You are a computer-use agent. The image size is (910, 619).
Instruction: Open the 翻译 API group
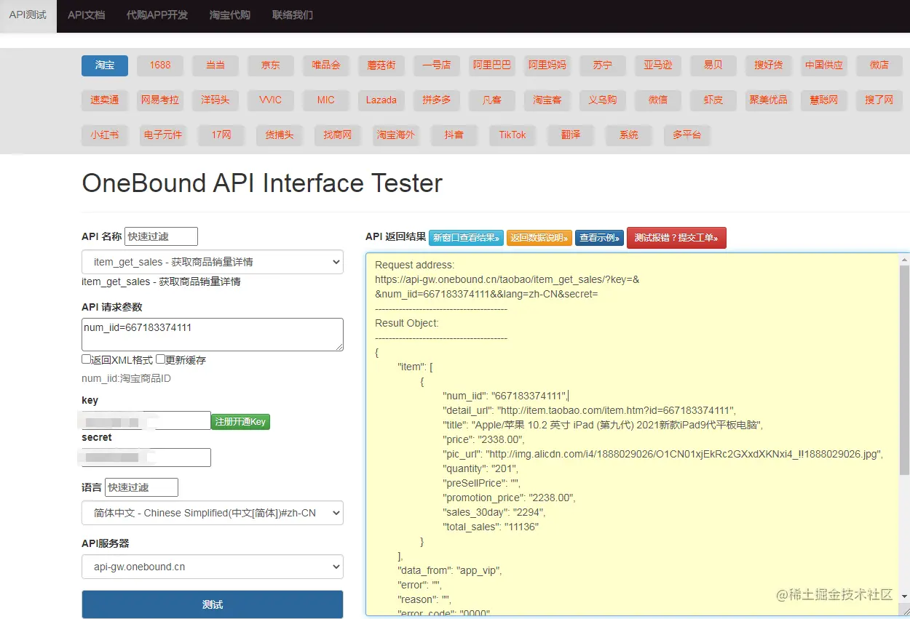(x=571, y=135)
